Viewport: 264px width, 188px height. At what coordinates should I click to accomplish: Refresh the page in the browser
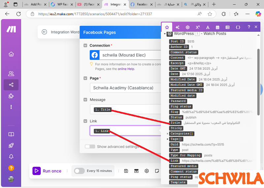[18, 14]
